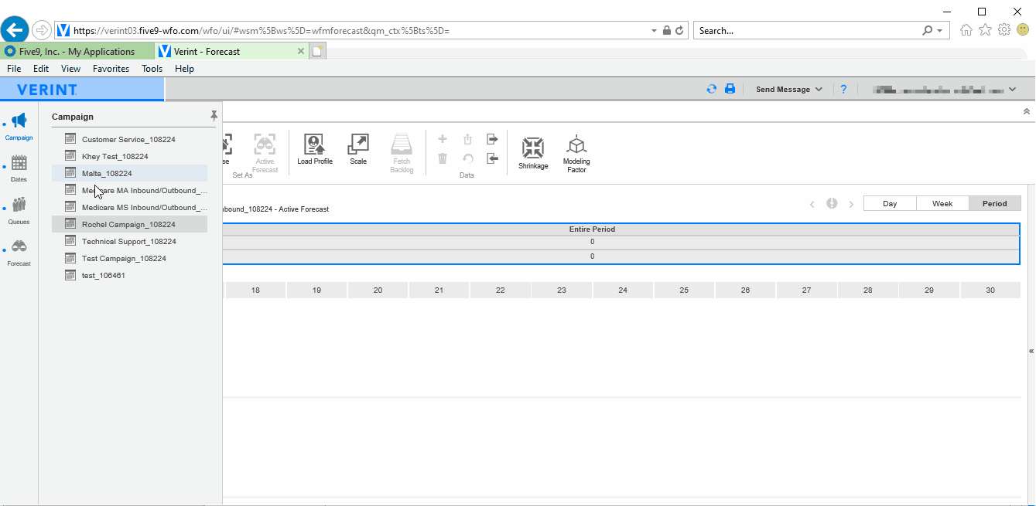Click the Entire Period header cell
The image size is (1036, 506).
point(592,229)
